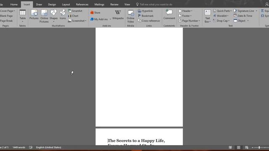Select the Insert tab
Viewport: 269px width, 151px height.
[27, 5]
